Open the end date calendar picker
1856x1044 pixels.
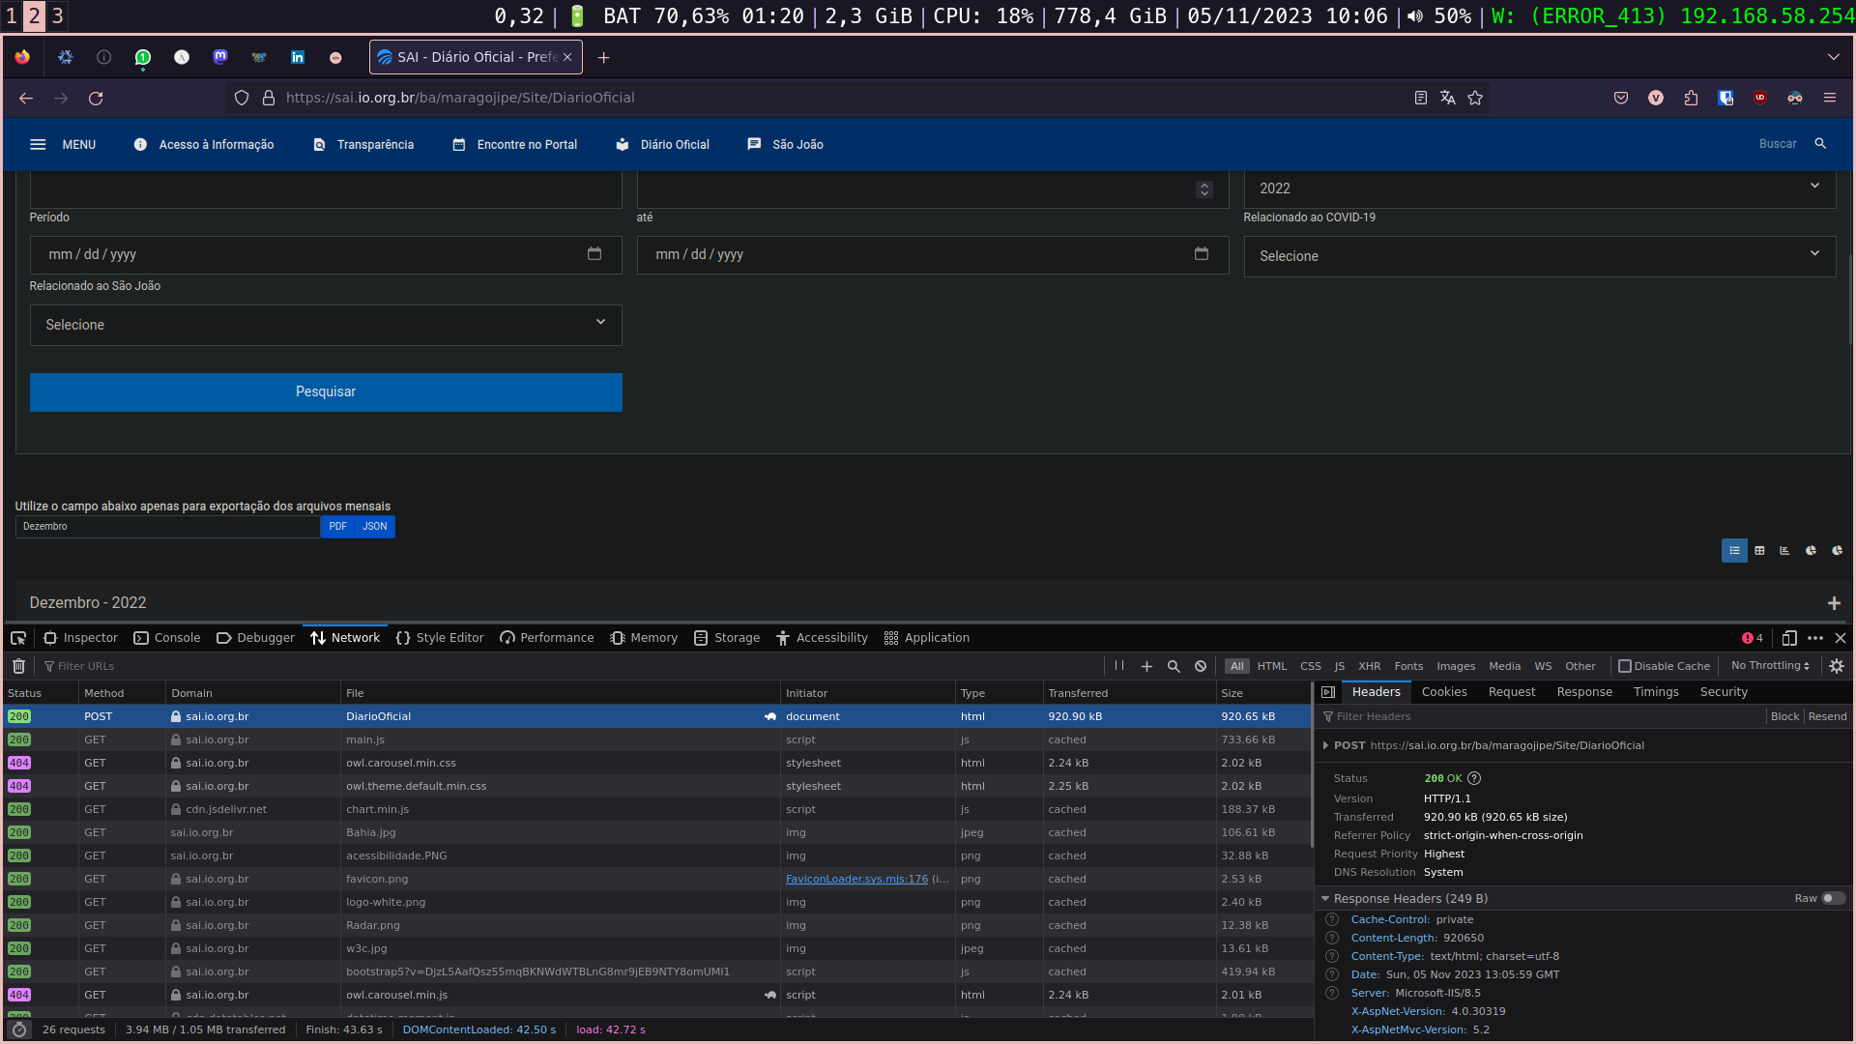(x=1202, y=253)
